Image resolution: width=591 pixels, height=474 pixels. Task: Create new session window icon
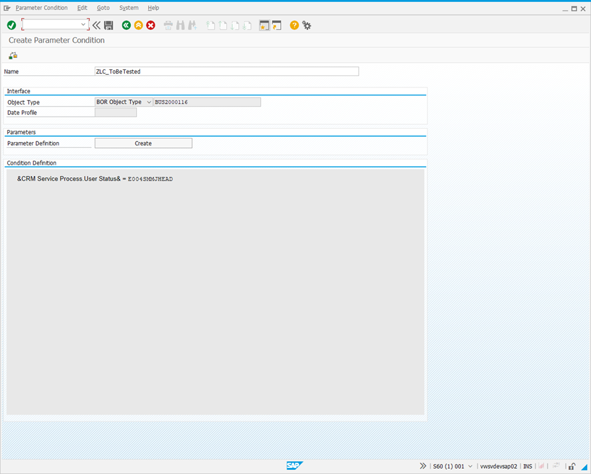pos(264,25)
